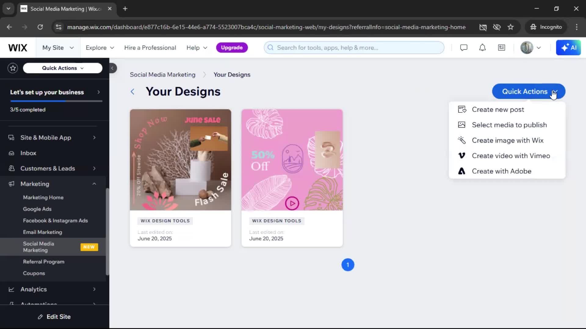Click the Create new post icon
Image resolution: width=586 pixels, height=329 pixels.
(x=462, y=109)
